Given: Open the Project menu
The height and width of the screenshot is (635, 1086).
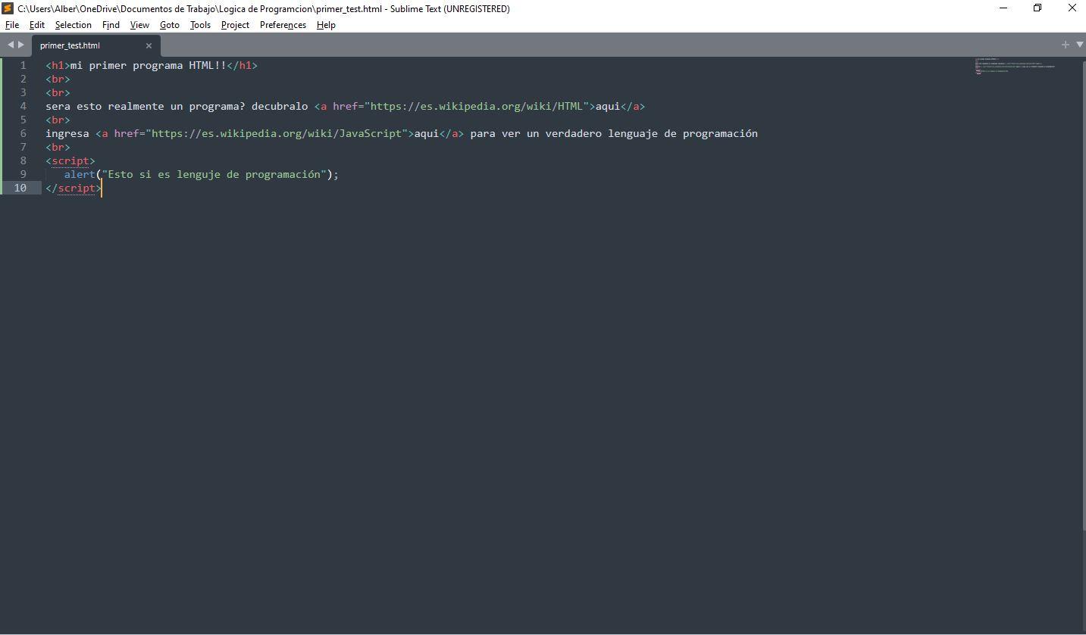Looking at the screenshot, I should coord(235,25).
